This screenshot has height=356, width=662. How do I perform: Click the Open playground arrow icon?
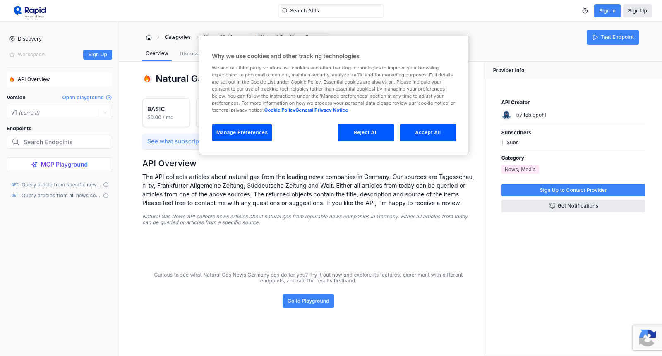click(x=109, y=98)
